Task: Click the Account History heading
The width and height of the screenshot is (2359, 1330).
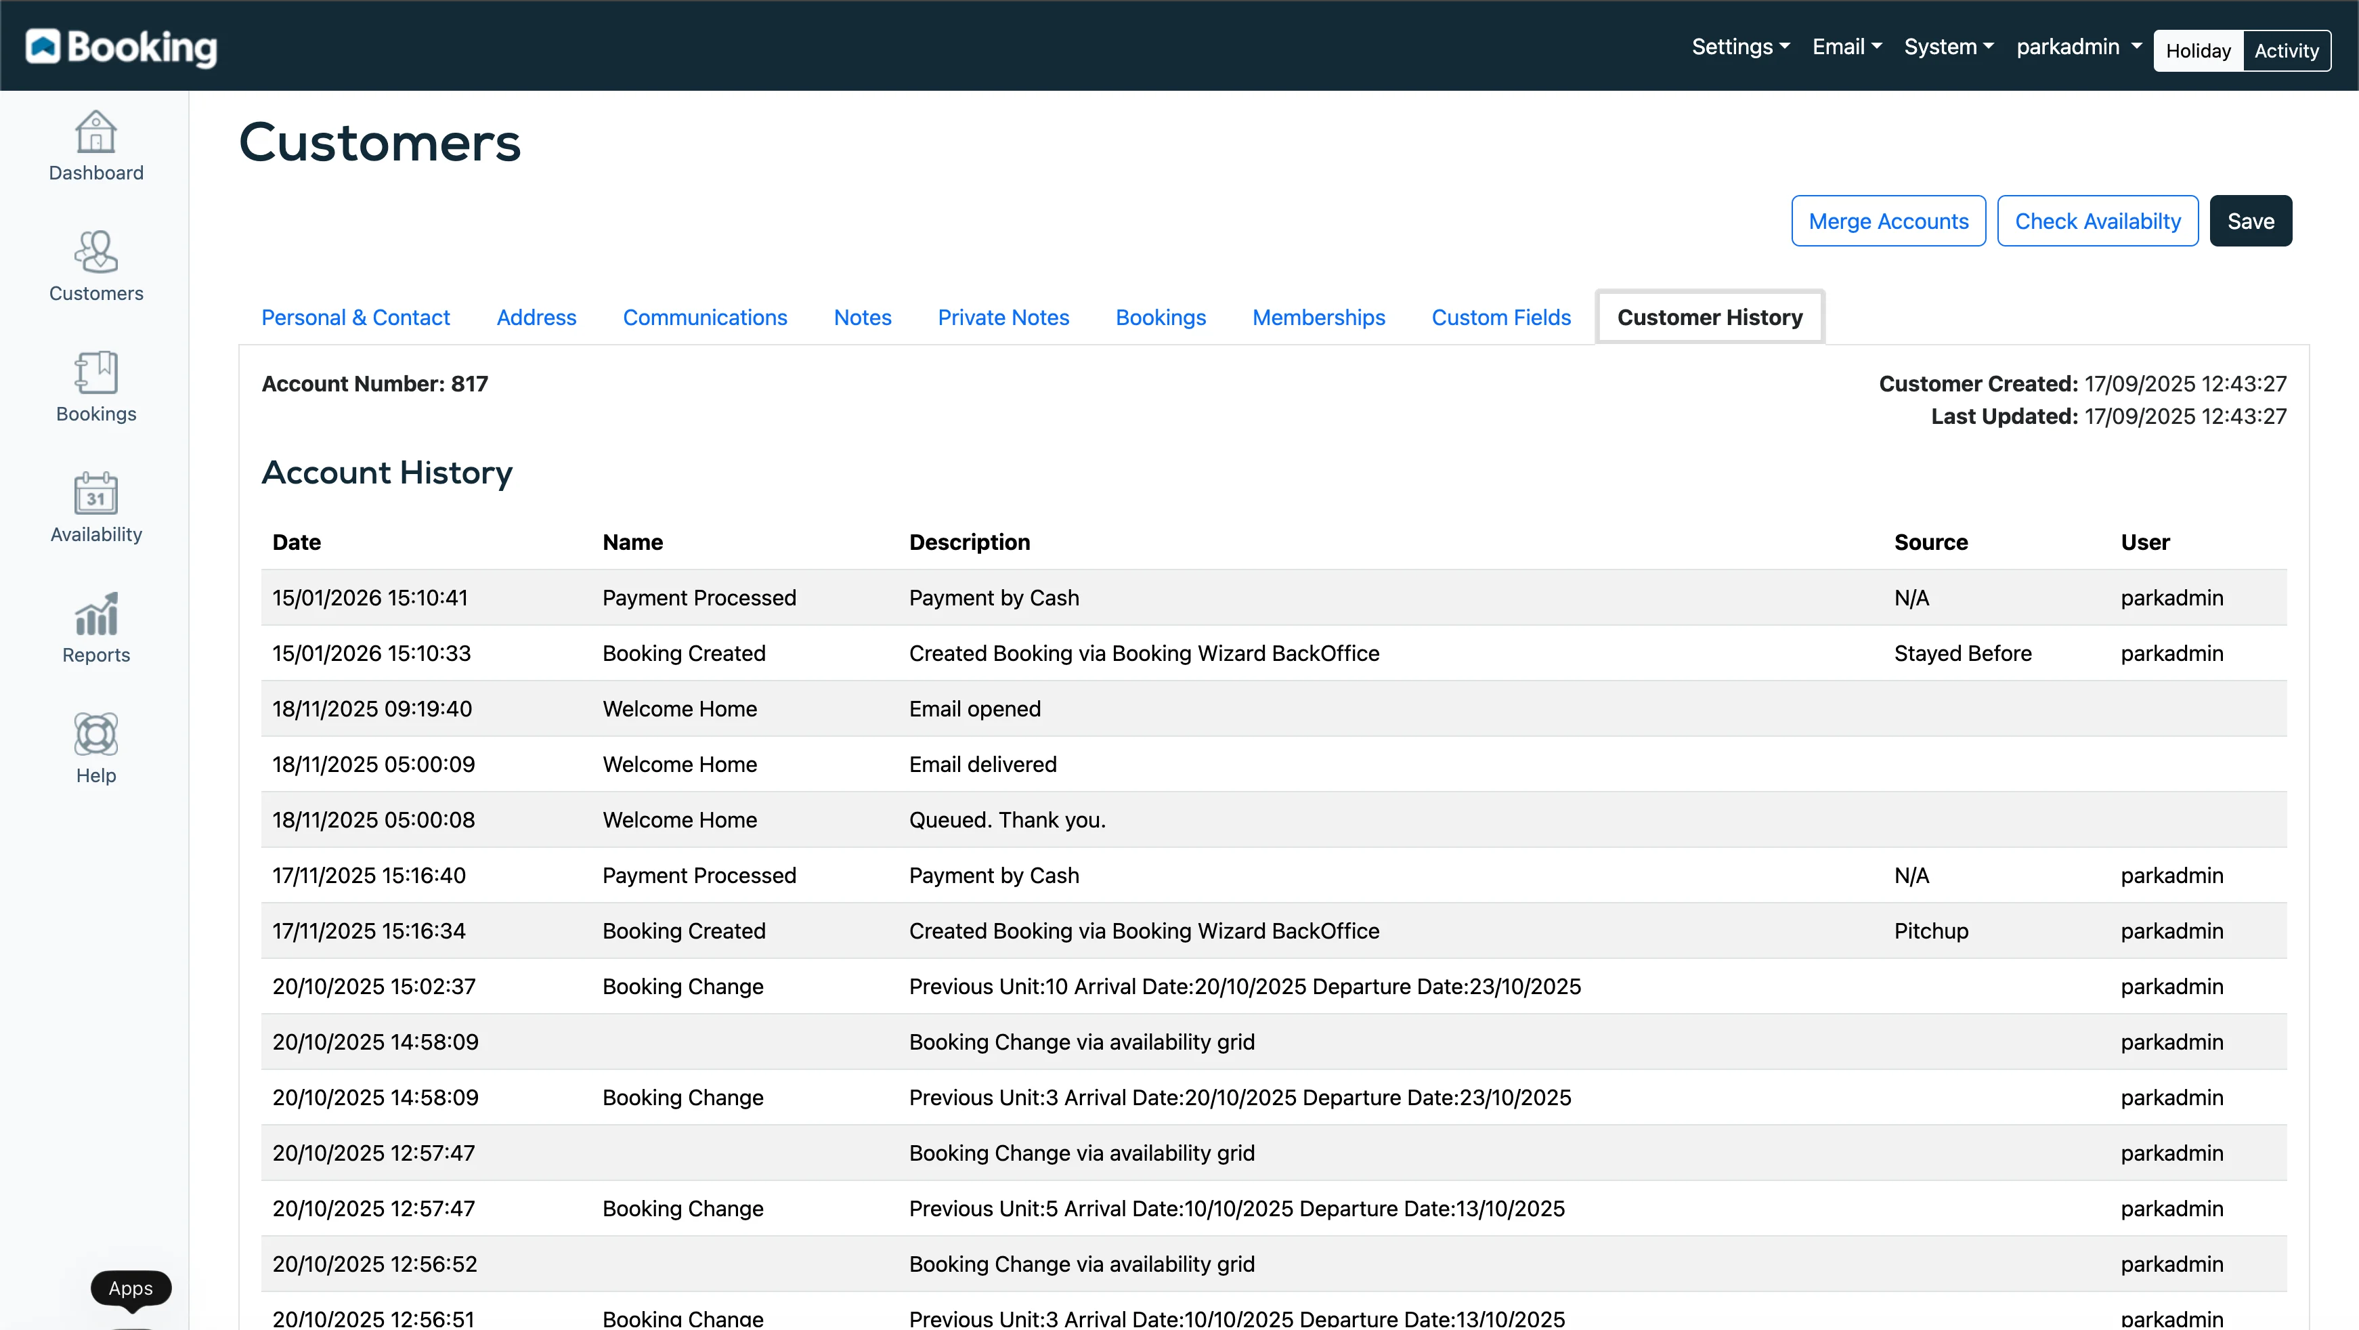Action: pos(387,473)
